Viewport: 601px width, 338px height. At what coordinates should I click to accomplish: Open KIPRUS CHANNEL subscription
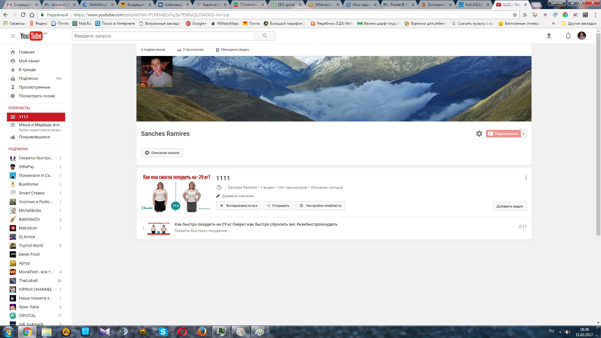point(36,289)
